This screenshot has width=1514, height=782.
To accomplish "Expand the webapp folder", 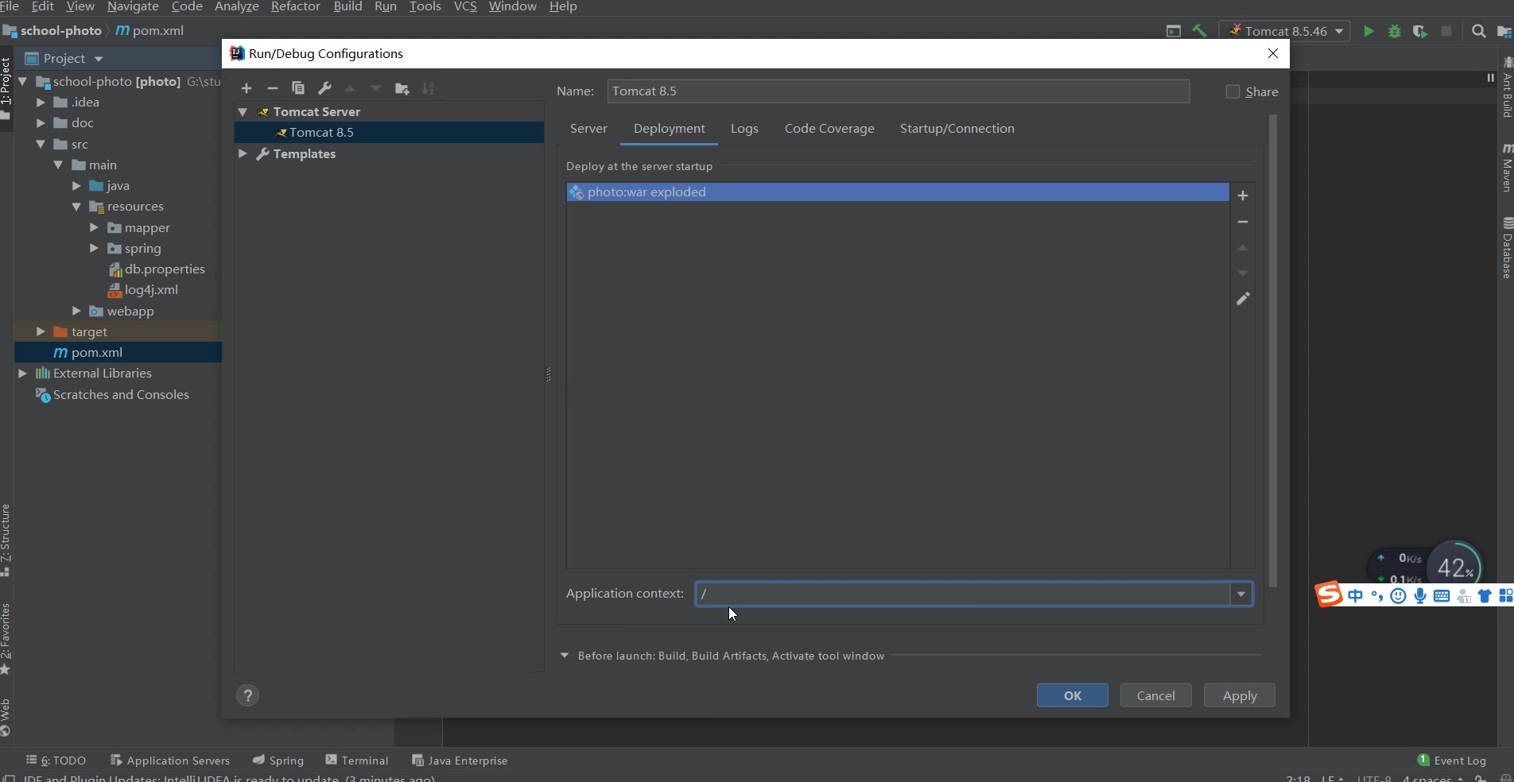I will point(76,311).
